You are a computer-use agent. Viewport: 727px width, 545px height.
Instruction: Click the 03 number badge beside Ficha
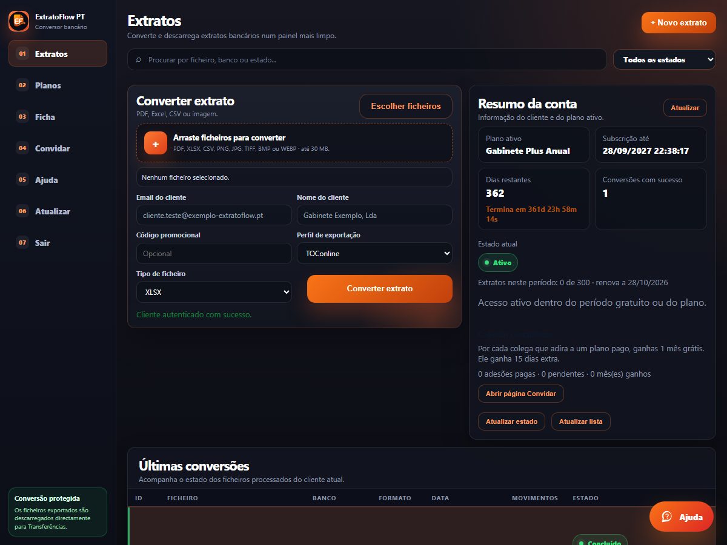tap(22, 117)
